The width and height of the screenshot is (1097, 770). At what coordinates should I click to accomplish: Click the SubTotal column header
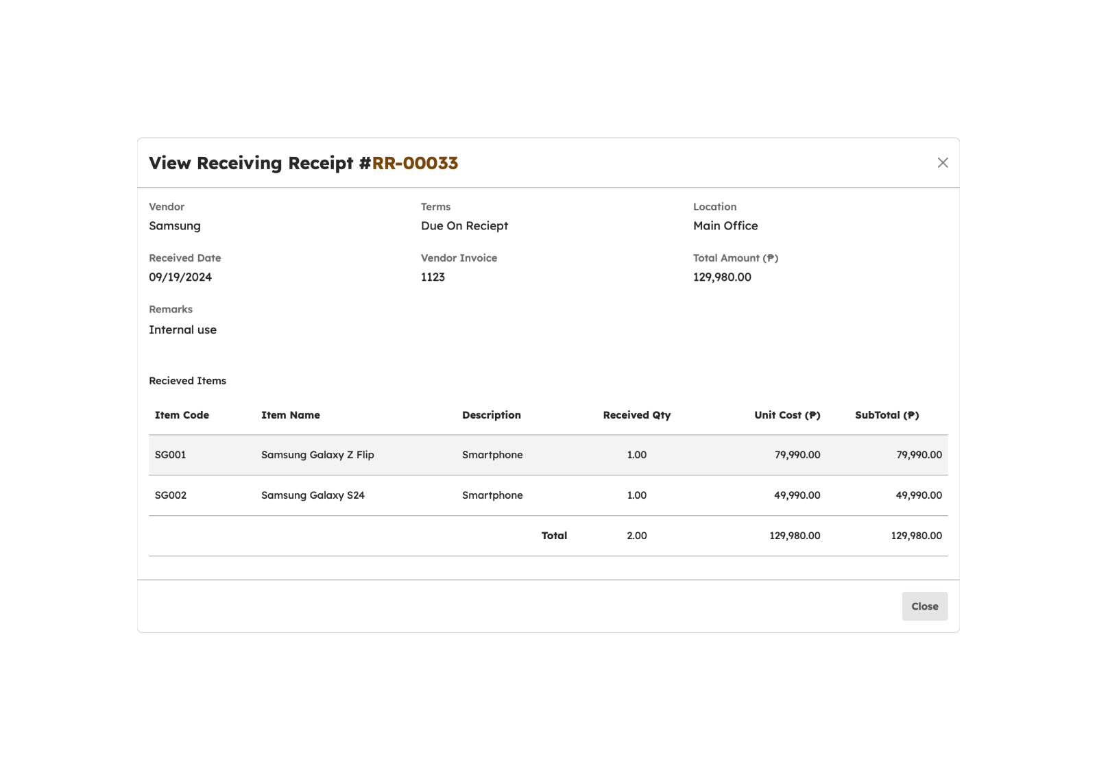(887, 415)
